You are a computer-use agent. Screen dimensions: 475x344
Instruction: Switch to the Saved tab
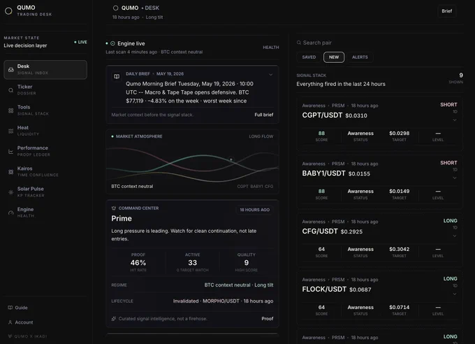(309, 57)
